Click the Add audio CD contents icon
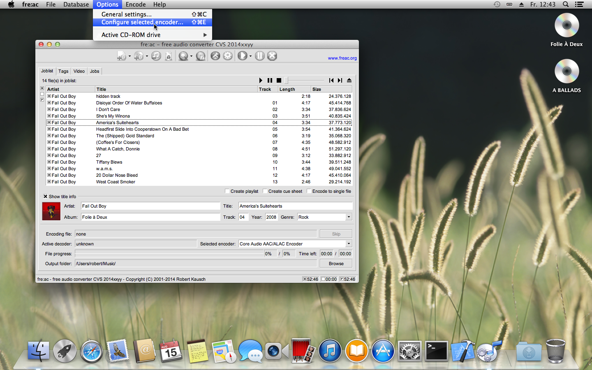 pyautogui.click(x=139, y=56)
